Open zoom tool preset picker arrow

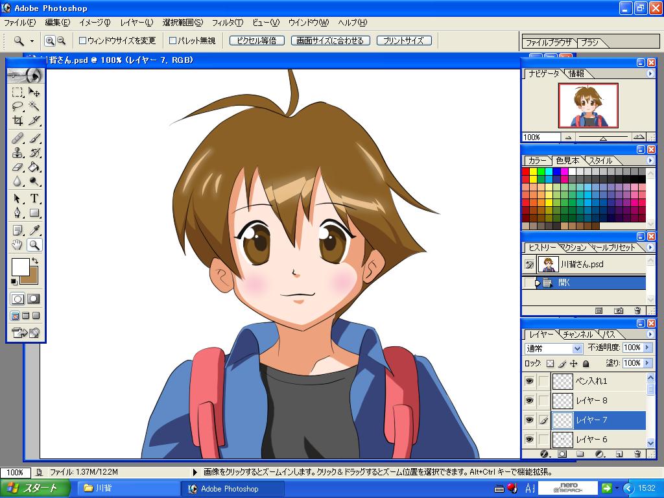pos(32,41)
